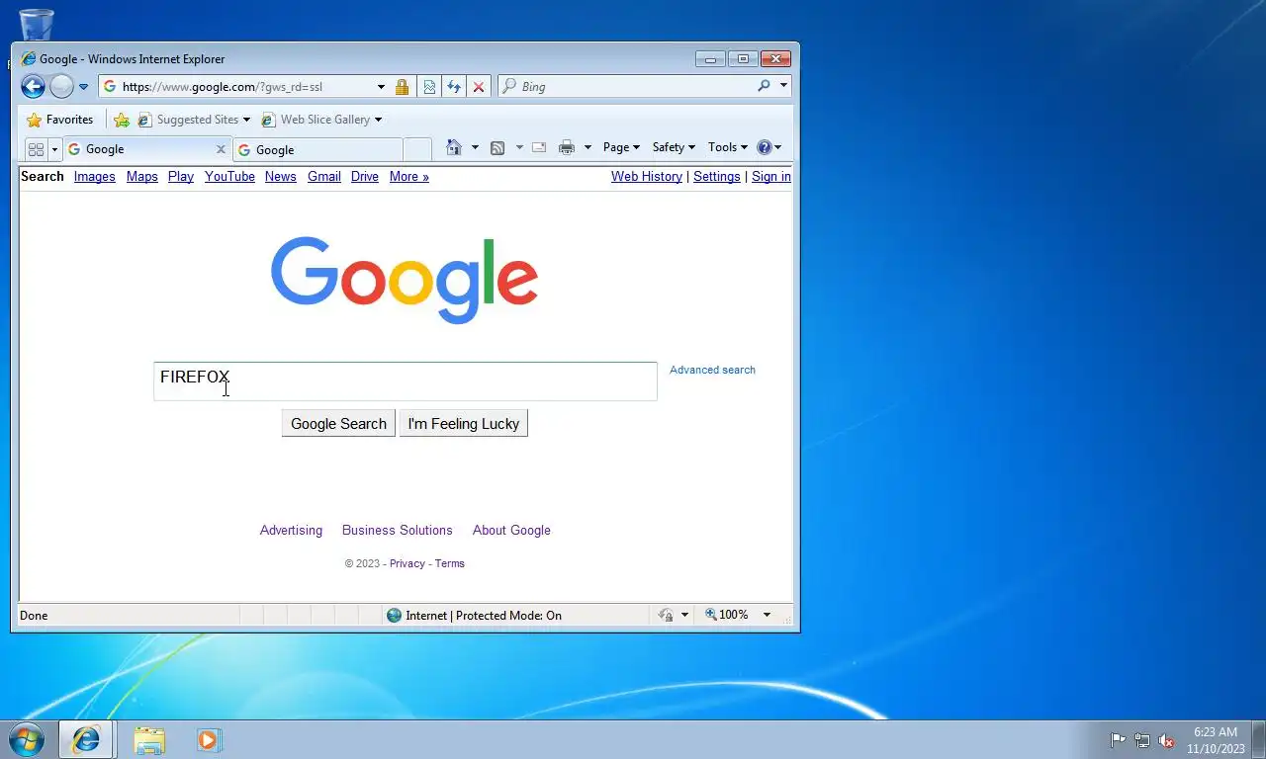Open the Privacy footer link

[x=407, y=563]
